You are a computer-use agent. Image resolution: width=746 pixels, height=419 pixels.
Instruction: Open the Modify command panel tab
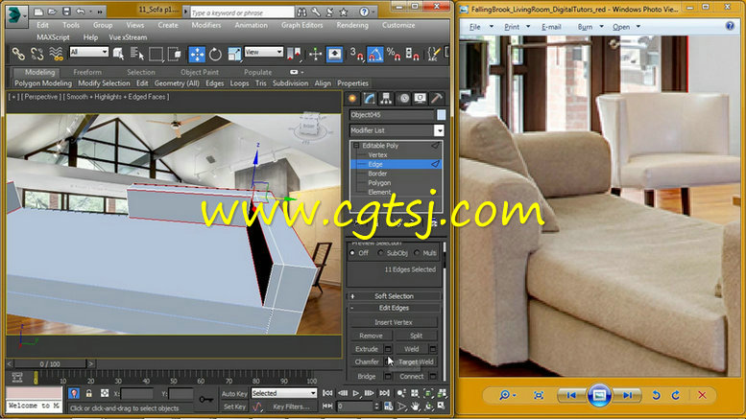click(370, 99)
